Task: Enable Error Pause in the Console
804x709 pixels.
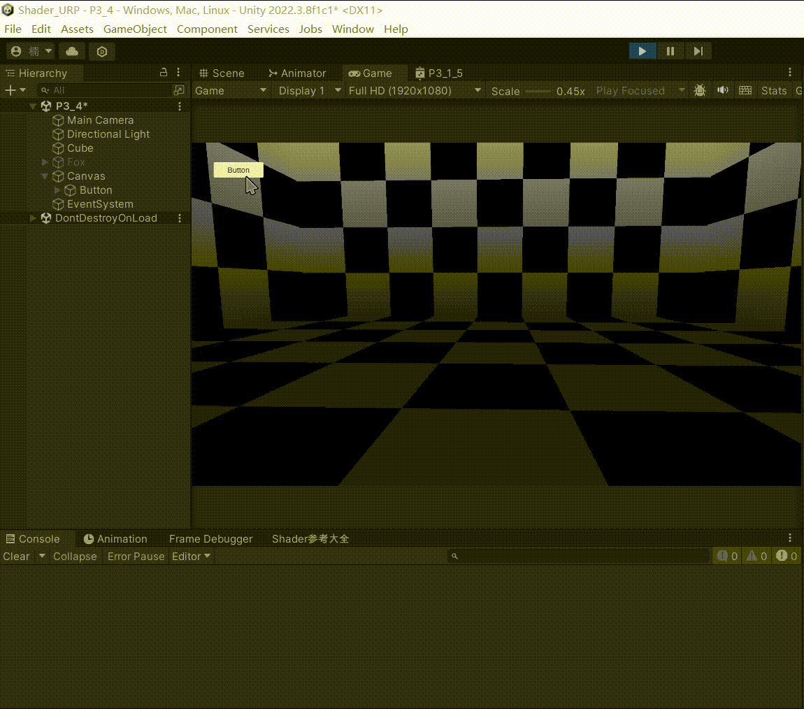Action: 136,556
